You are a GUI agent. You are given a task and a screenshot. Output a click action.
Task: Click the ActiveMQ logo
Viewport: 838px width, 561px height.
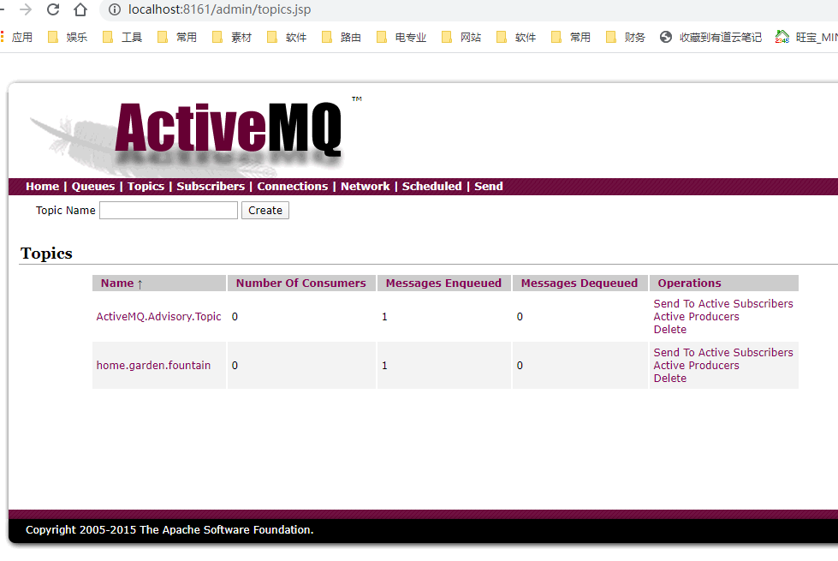coord(228,129)
